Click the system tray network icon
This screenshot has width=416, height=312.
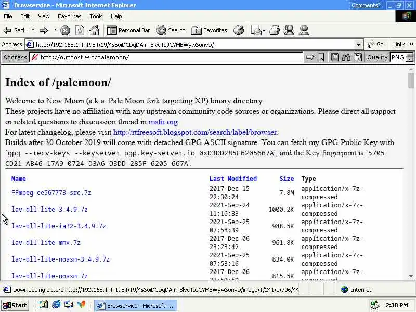click(375, 306)
